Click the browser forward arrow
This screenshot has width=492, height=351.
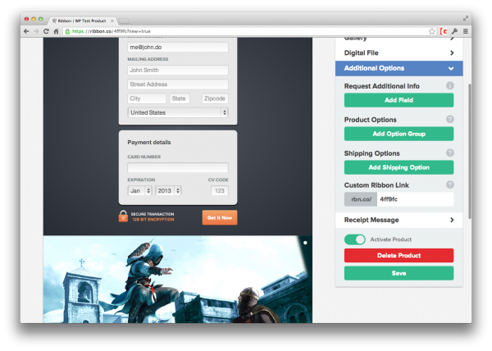coord(36,31)
